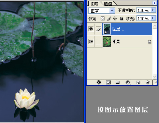Click the 图层 1 layer thumbnail
Viewport: 159px width, 123px height.
107,29
